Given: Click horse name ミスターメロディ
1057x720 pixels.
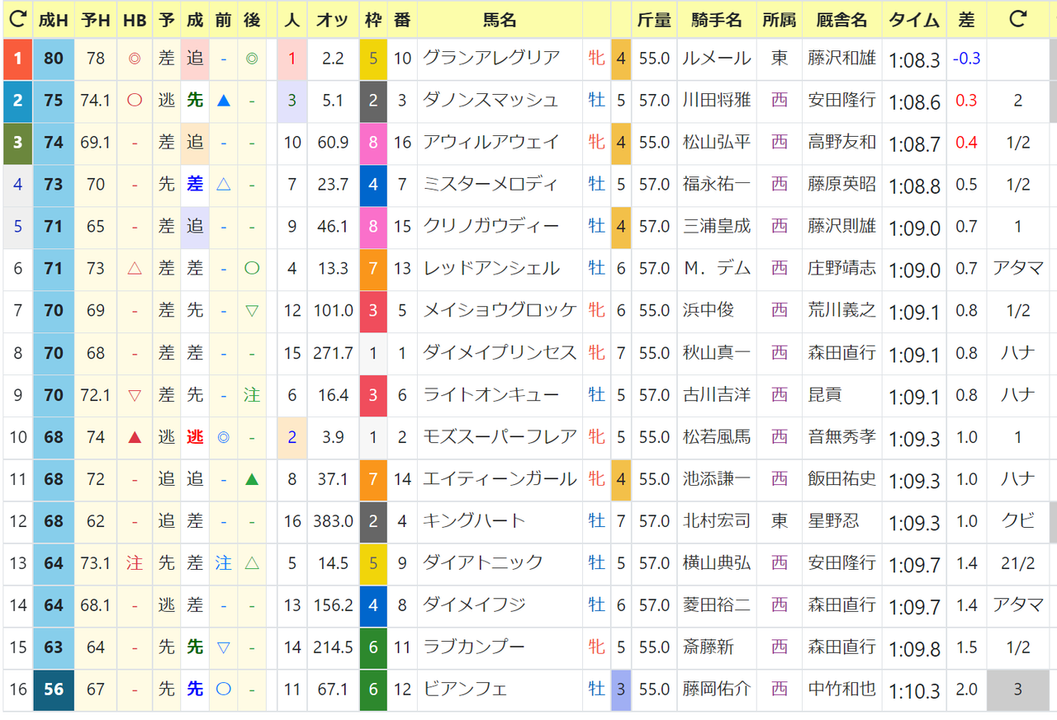Looking at the screenshot, I should click(491, 184).
